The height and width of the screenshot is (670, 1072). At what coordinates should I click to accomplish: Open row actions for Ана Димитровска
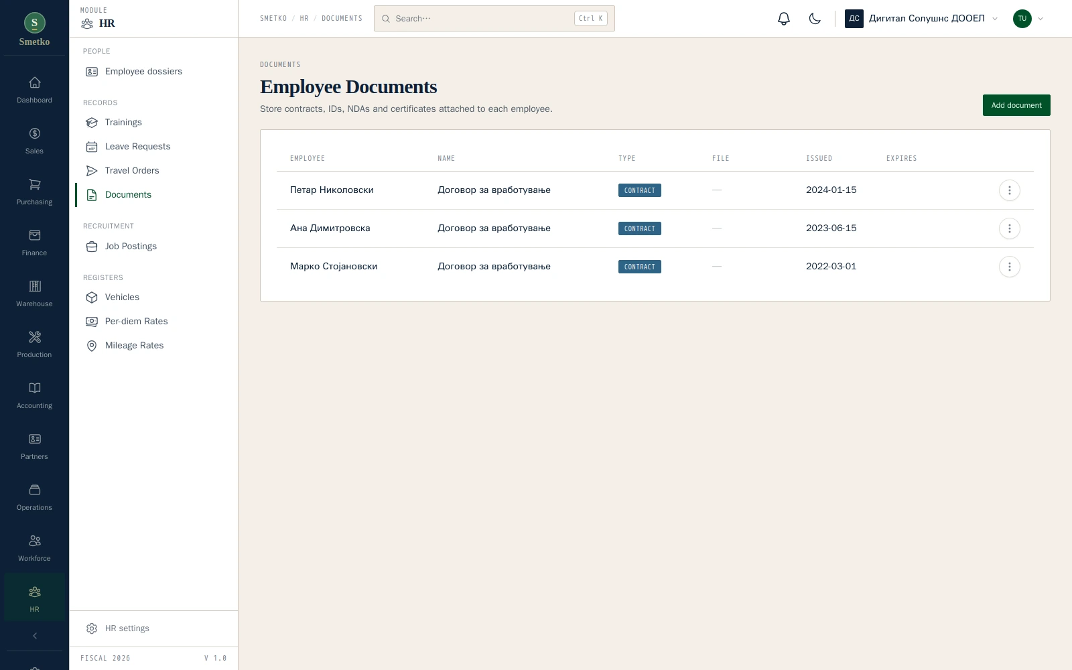pyautogui.click(x=1009, y=228)
